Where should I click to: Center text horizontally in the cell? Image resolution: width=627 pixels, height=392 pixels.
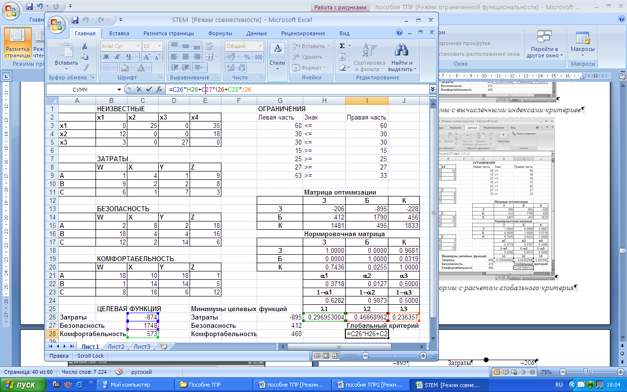pyautogui.click(x=185, y=57)
